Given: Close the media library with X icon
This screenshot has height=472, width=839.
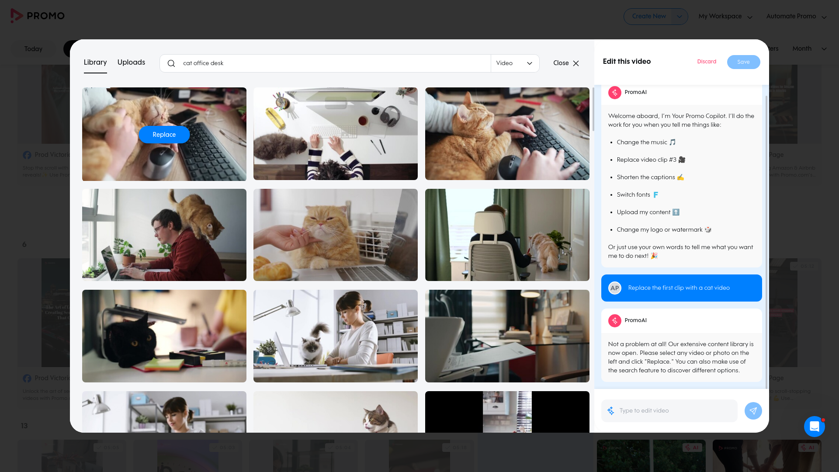Looking at the screenshot, I should tap(576, 63).
